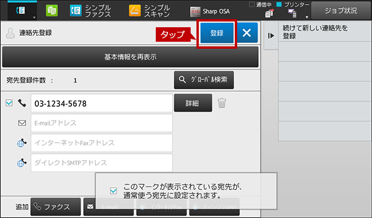
Task: Tap checkmark icon in the tooltip message
Action: tap(113, 191)
